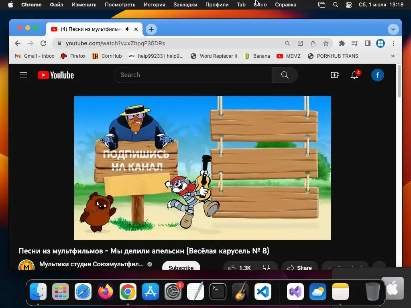Screen dimensions: 411x308
Task: Open the Apple menu
Action: click(10, 5)
